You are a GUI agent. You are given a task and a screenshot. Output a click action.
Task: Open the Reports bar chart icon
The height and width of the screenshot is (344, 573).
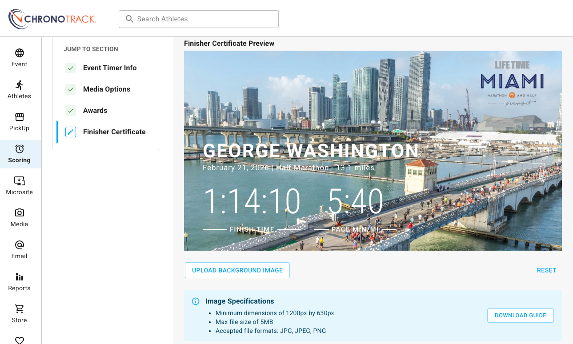(20, 277)
